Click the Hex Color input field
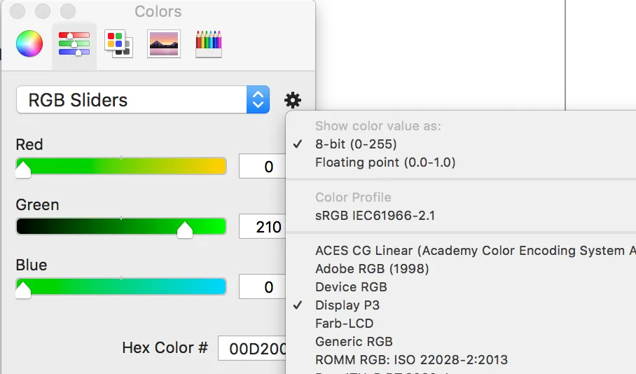636x374 pixels. [252, 348]
